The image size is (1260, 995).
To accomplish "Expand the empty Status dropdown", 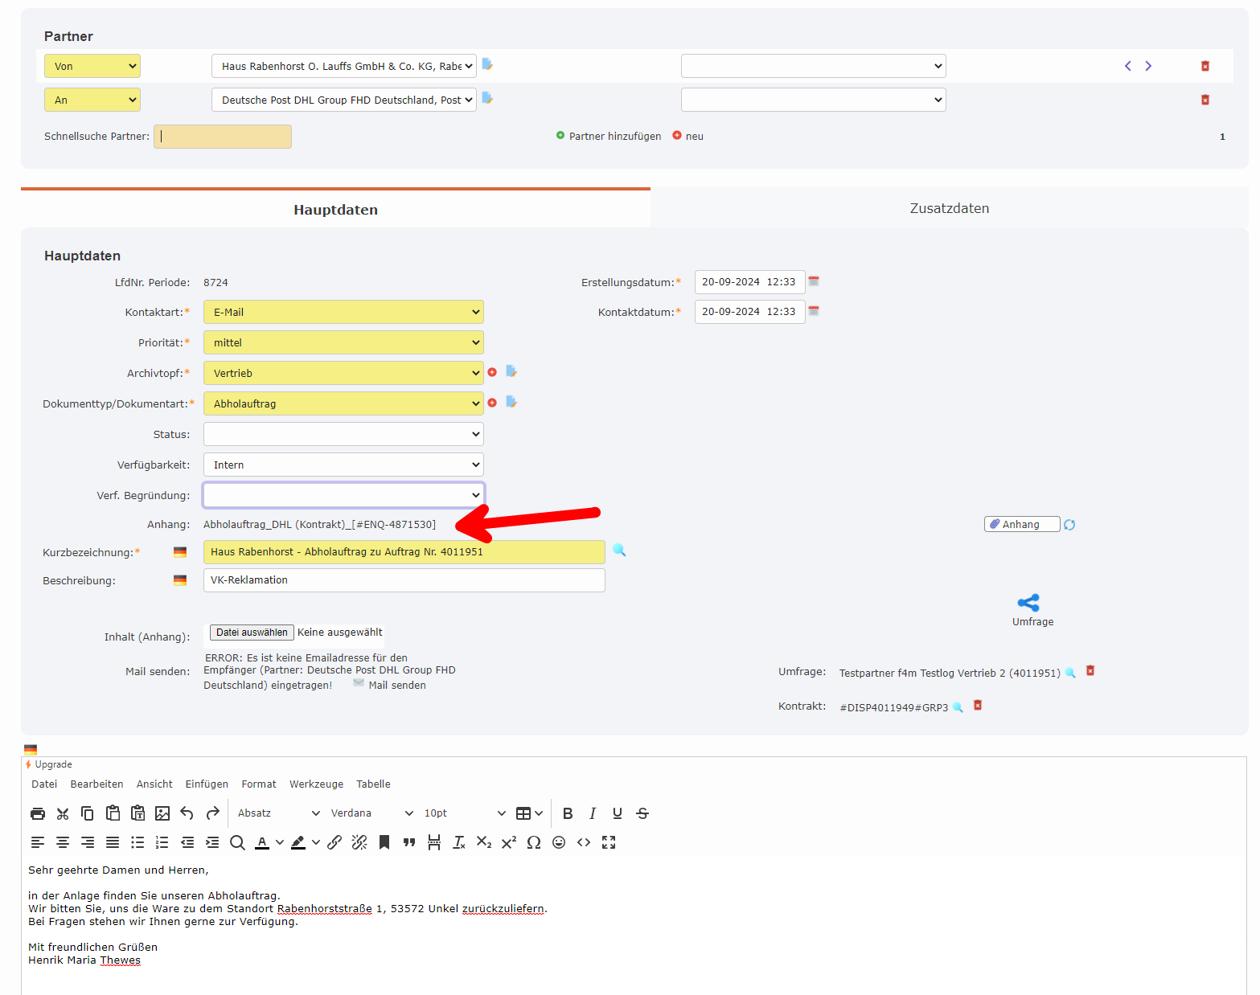I will pyautogui.click(x=343, y=434).
